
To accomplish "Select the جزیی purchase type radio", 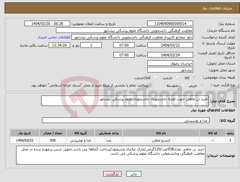I will (202, 85).
